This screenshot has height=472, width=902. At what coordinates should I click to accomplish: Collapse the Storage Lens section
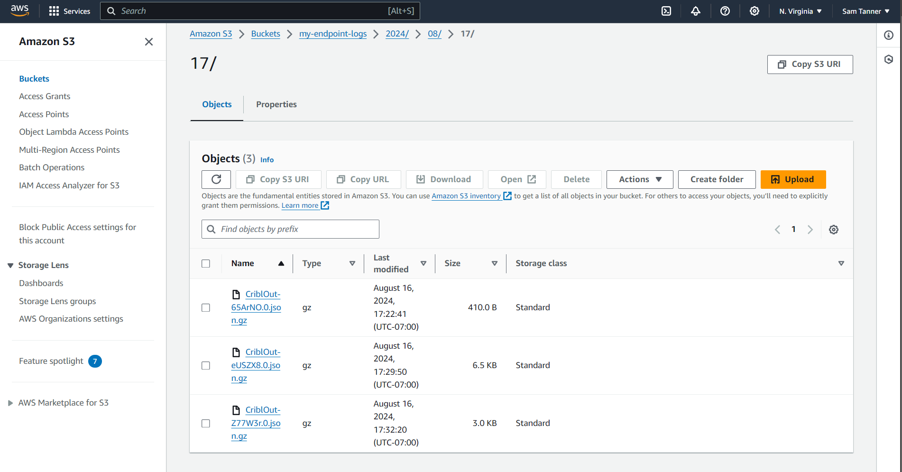coord(10,265)
